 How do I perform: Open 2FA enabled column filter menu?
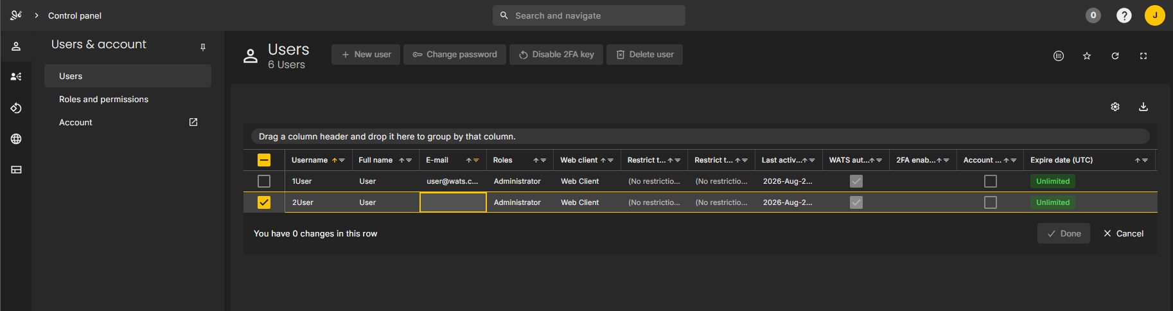(946, 160)
